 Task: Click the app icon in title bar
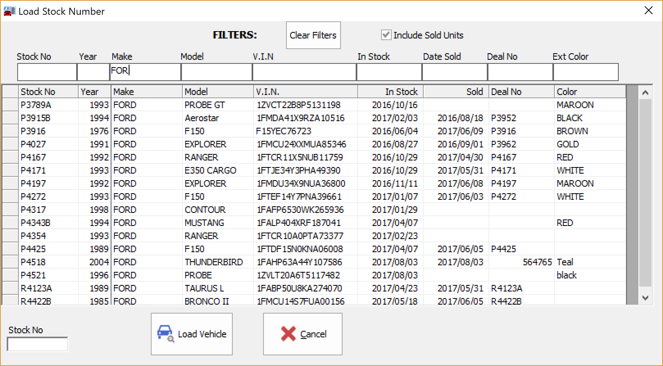tap(9, 11)
